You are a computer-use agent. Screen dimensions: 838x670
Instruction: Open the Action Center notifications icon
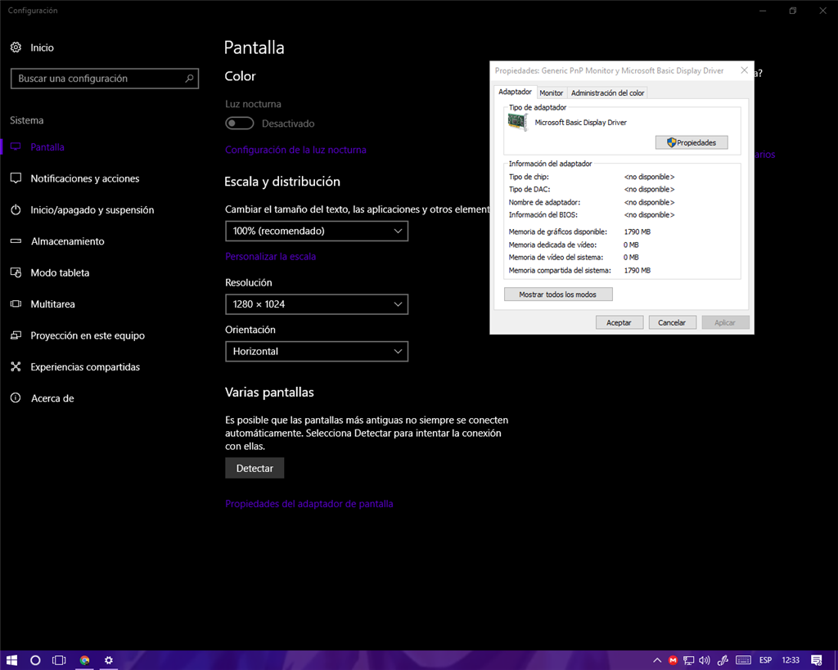point(816,660)
